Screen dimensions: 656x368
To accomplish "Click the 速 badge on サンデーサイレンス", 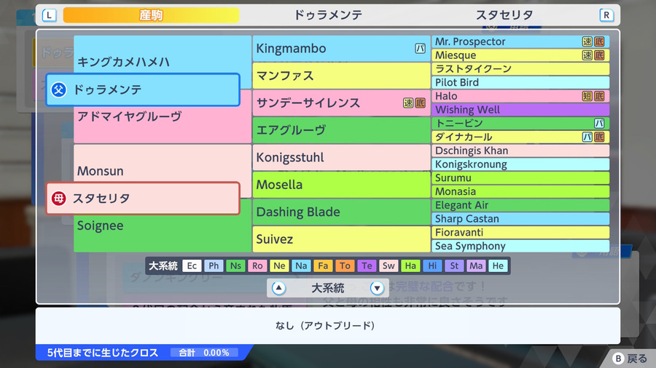I will coord(408,103).
